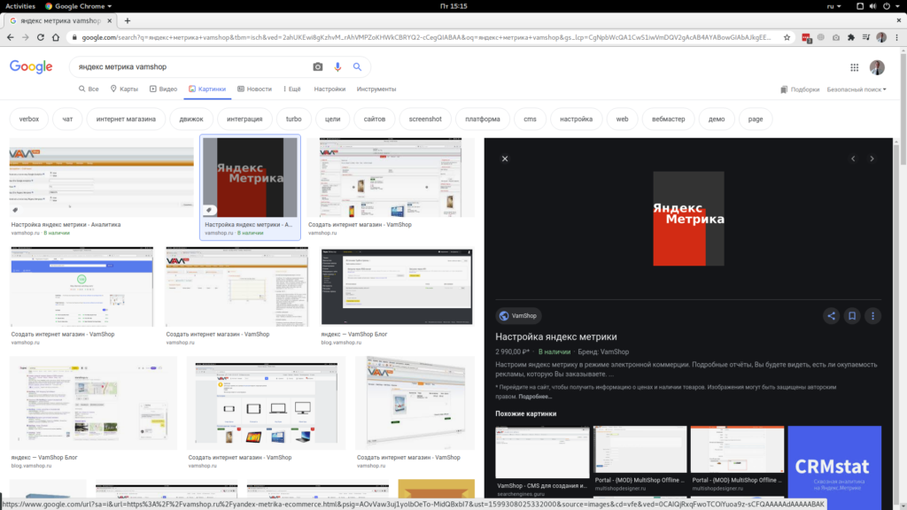This screenshot has width=907, height=510.
Task: Open Инструменты search tools
Action: click(x=376, y=89)
